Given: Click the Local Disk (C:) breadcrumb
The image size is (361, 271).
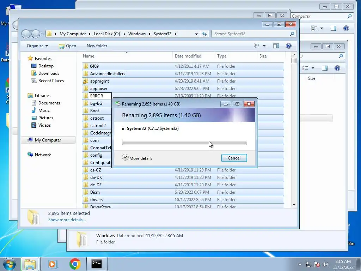Looking at the screenshot, I should tap(107, 34).
